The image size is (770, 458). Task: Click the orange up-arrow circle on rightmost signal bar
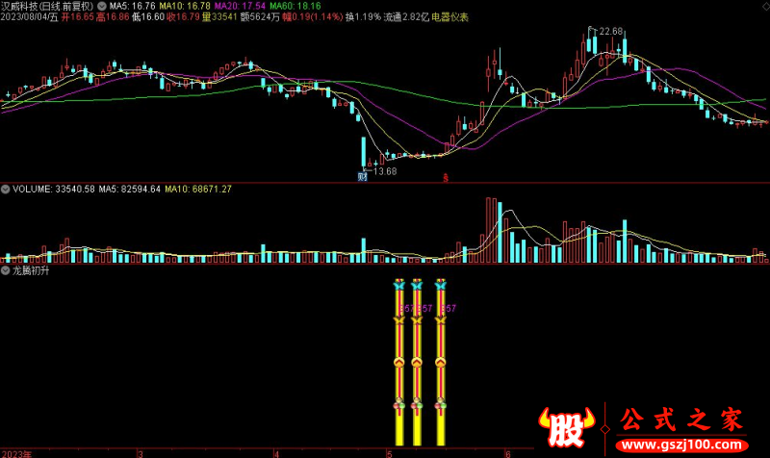(x=440, y=363)
